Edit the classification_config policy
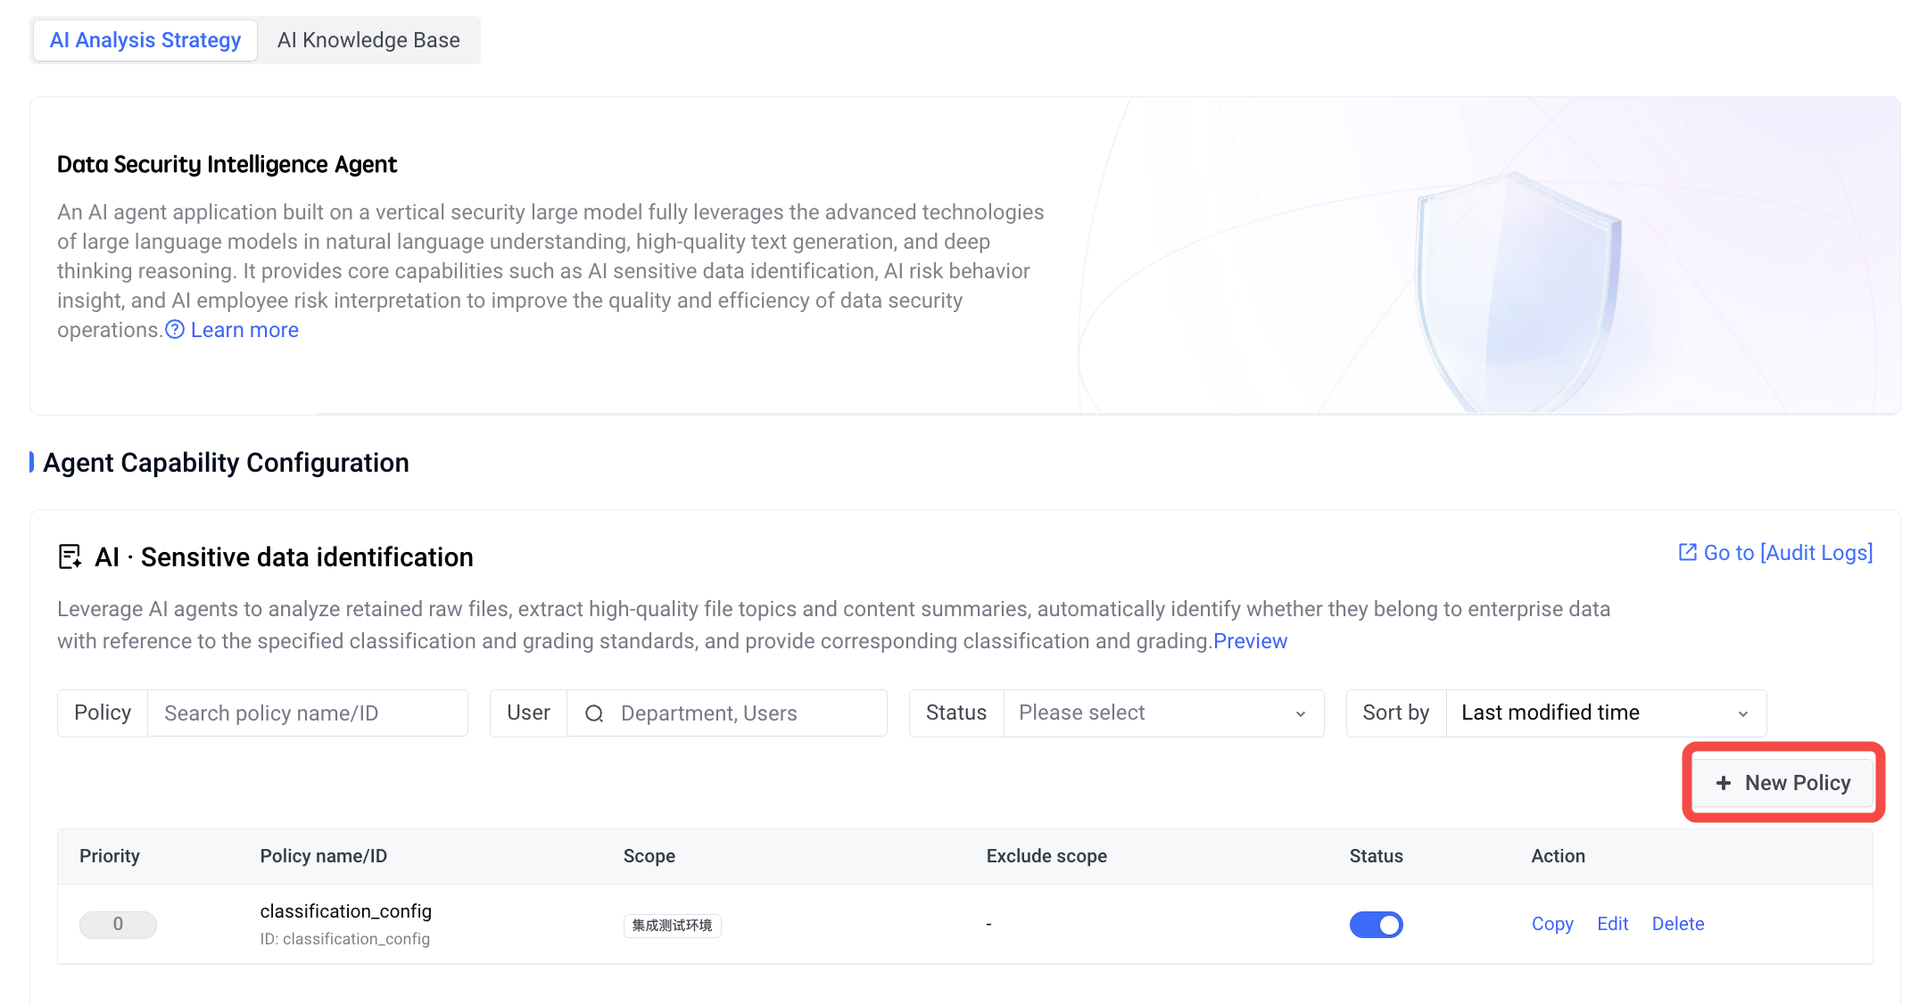The height and width of the screenshot is (1005, 1927). tap(1612, 924)
